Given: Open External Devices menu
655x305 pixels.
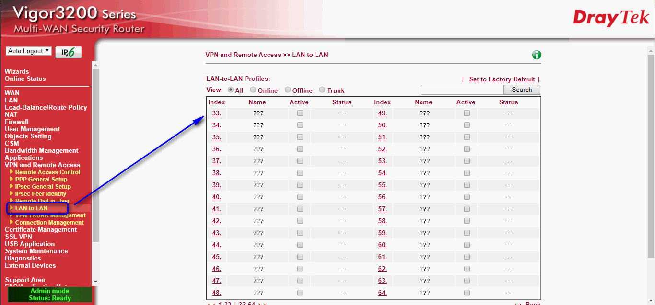Looking at the screenshot, I should [30, 266].
